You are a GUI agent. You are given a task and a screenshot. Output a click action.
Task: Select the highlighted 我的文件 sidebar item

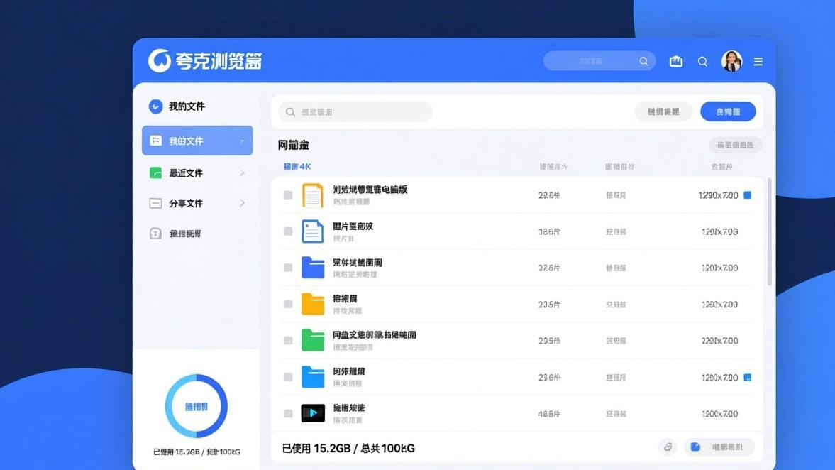click(197, 141)
